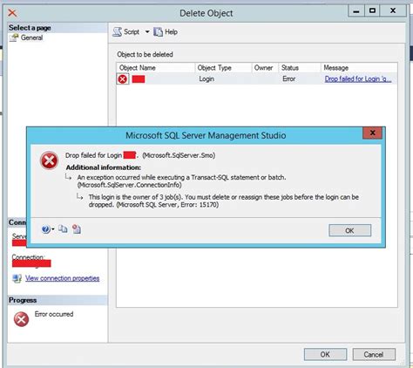413x368 pixels.
Task: Maximize the Delete Object window
Action: pos(372,11)
